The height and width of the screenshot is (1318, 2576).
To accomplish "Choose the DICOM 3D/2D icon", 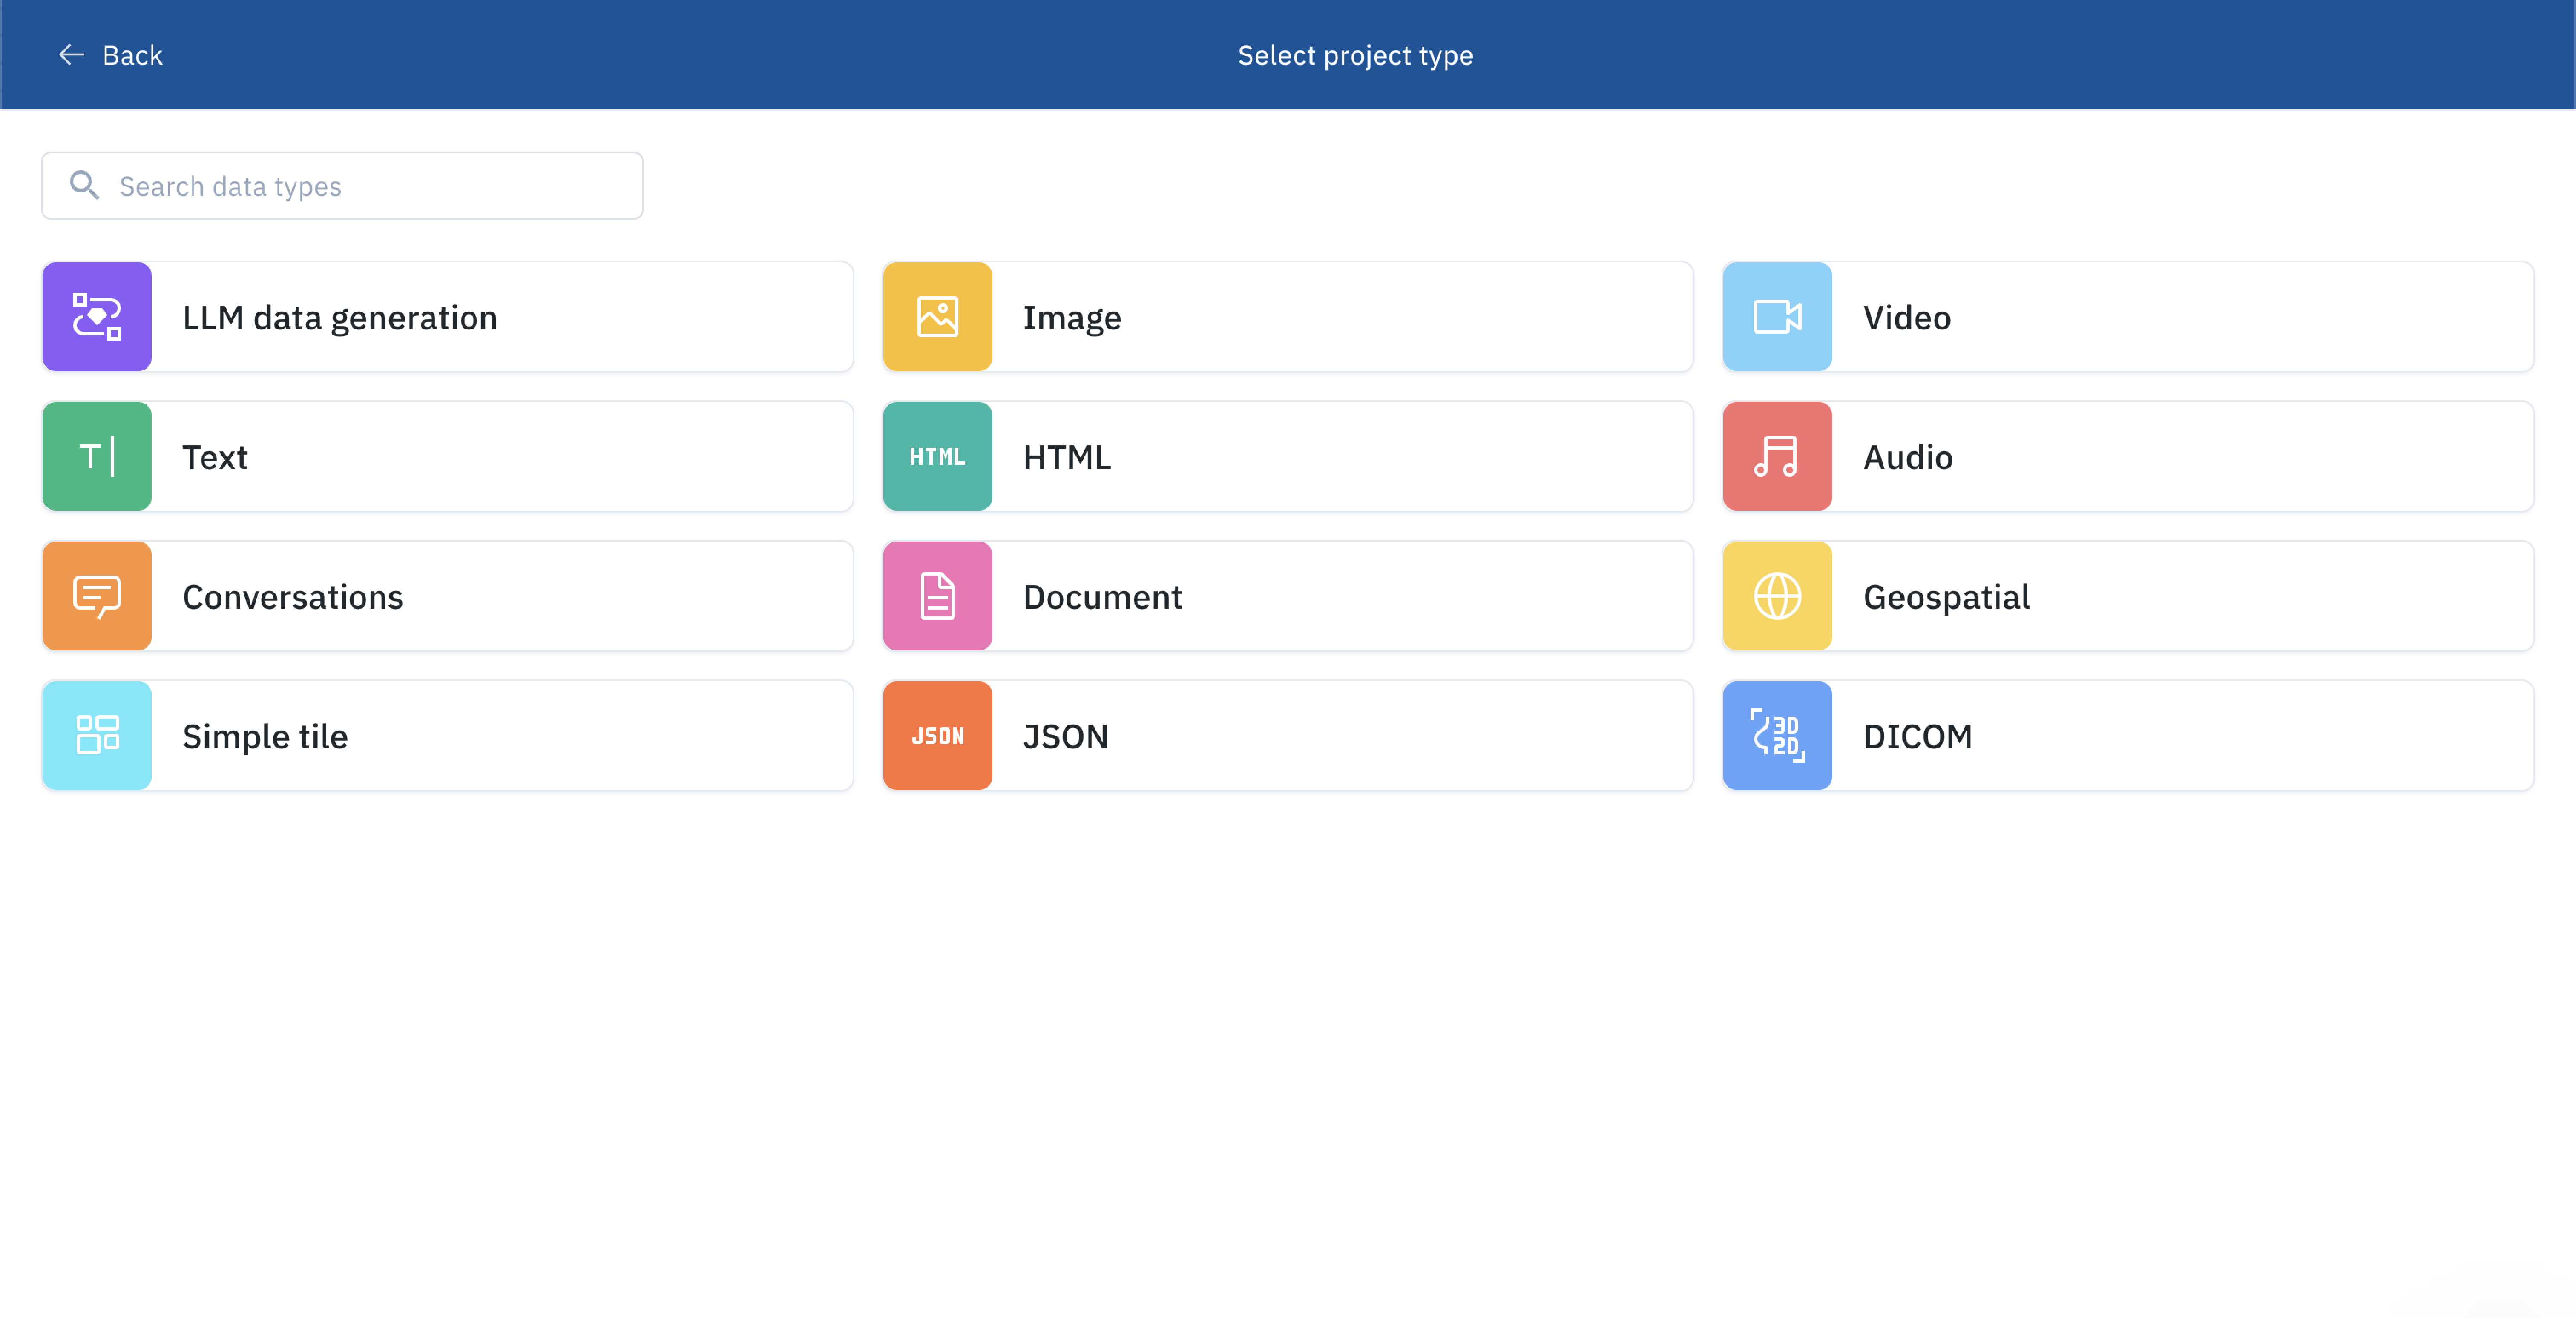I will [1777, 736].
